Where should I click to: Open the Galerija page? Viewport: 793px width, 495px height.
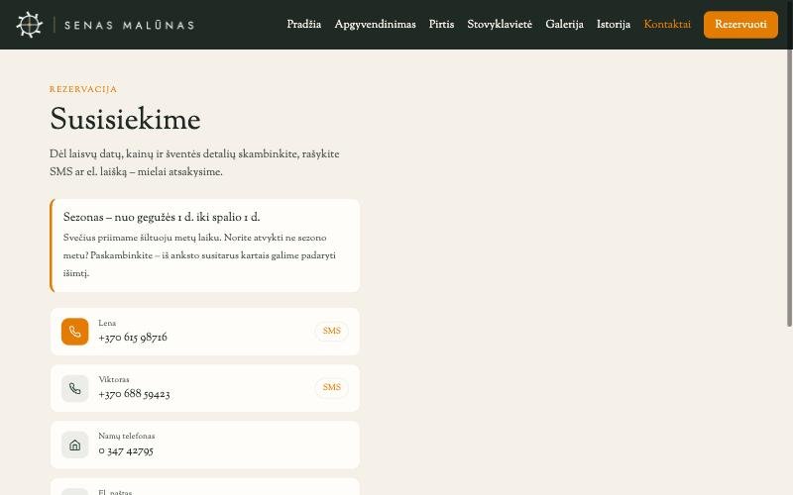point(564,24)
